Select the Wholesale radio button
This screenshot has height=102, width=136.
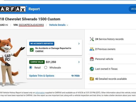(x=46, y=67)
